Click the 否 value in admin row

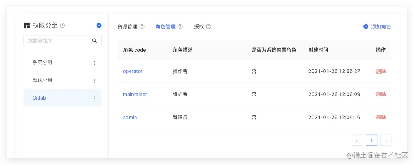click(x=254, y=117)
